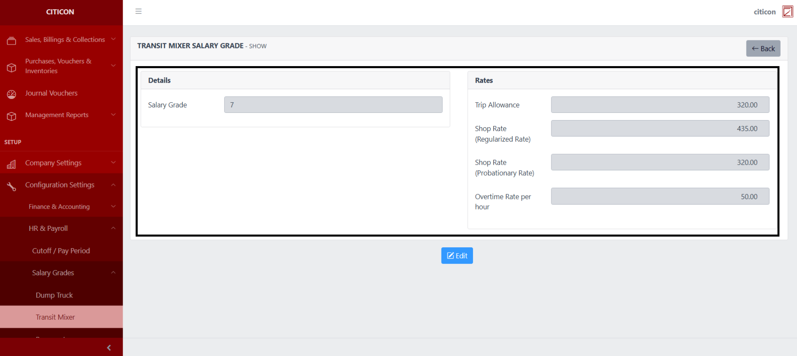The width and height of the screenshot is (797, 356).
Task: Click the Edit button
Action: click(457, 256)
